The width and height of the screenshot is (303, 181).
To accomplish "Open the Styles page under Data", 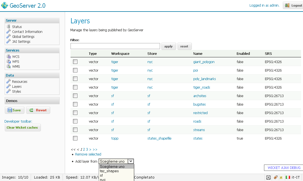I will 17,91.
